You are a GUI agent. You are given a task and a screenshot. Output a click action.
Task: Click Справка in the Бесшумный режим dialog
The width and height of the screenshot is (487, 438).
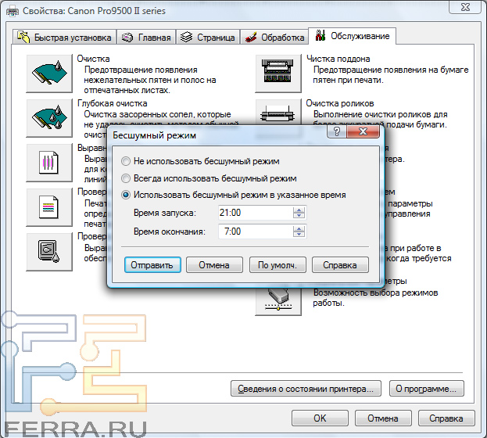point(340,265)
